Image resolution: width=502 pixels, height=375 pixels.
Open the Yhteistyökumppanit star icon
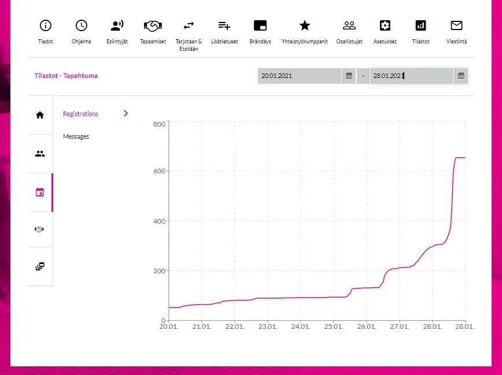tap(304, 25)
